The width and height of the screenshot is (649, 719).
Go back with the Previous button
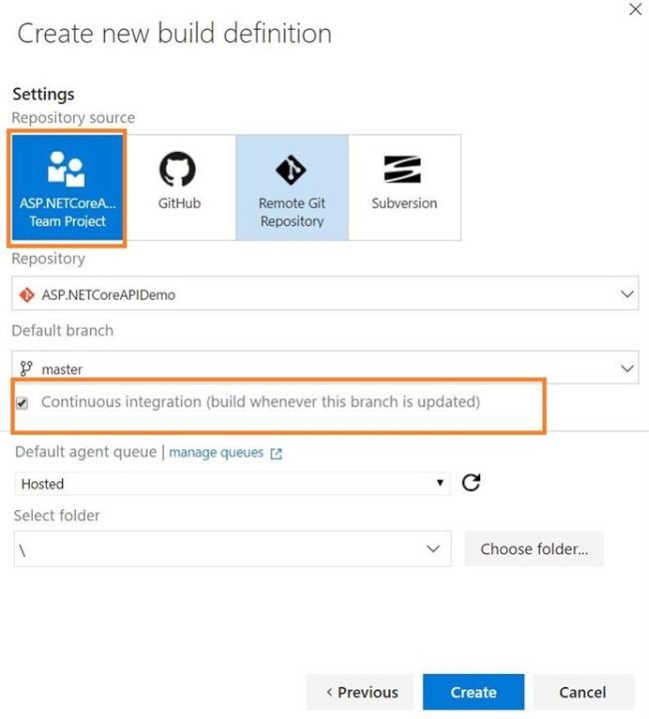[360, 692]
